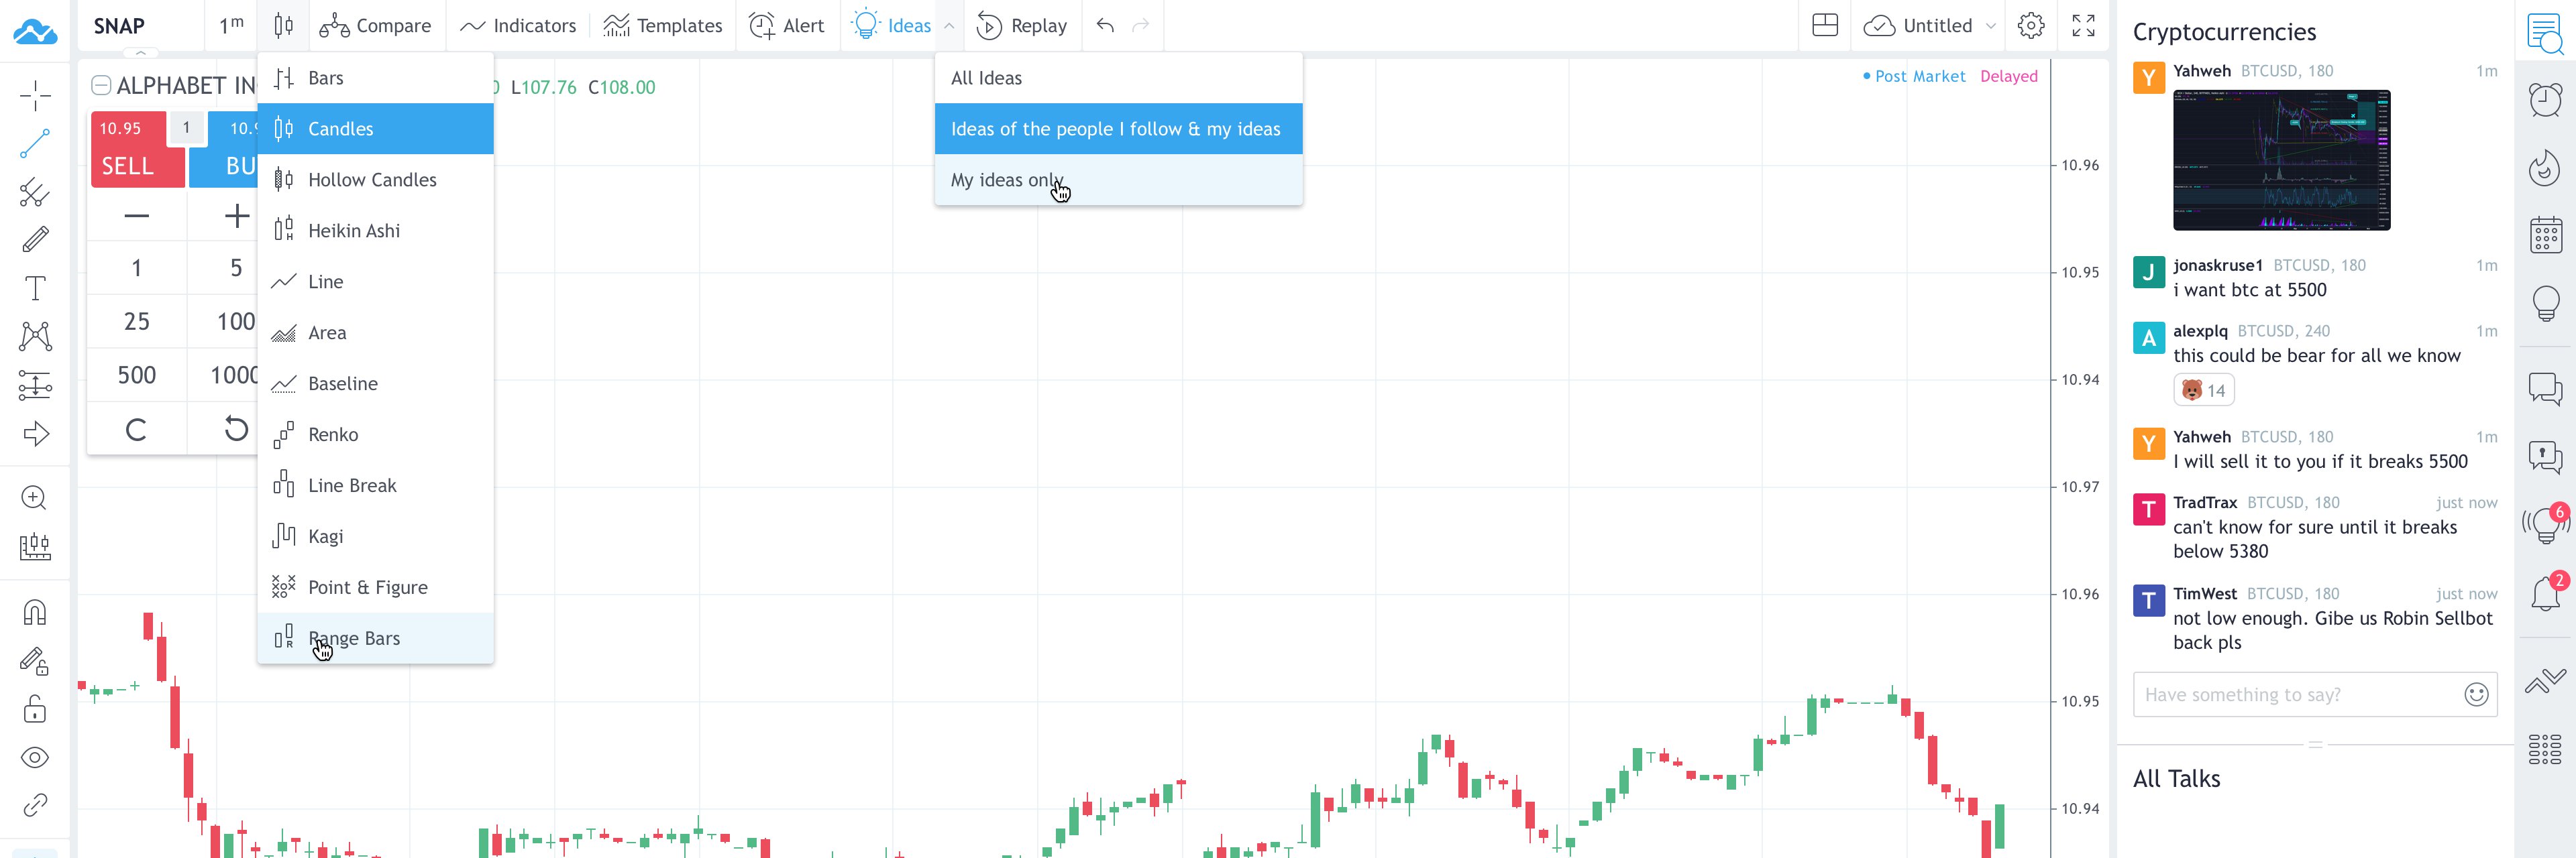Open Yahweh's BTCUSD chart thumbnail
Screen dimensions: 2576x858
tap(2281, 160)
